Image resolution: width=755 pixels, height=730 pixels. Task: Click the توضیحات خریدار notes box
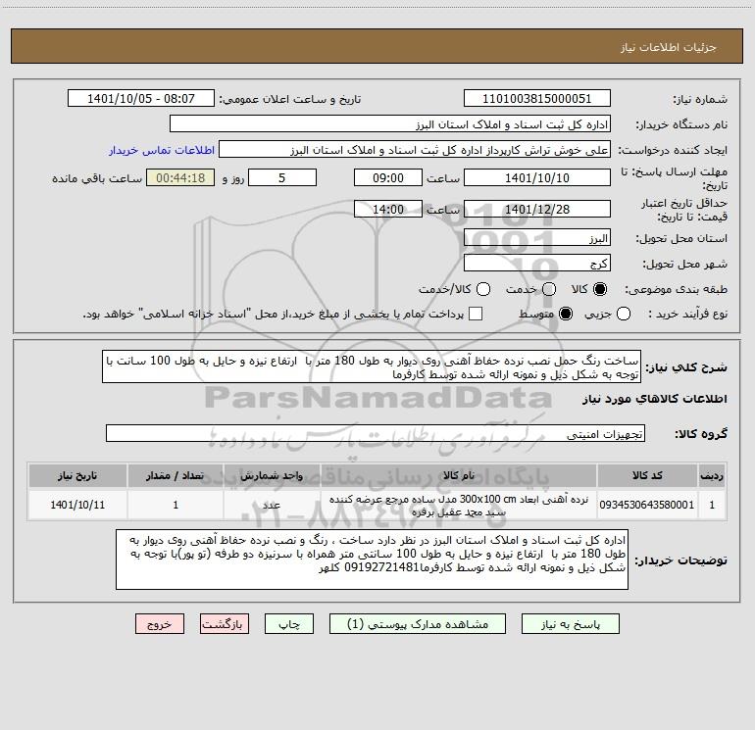[372, 560]
